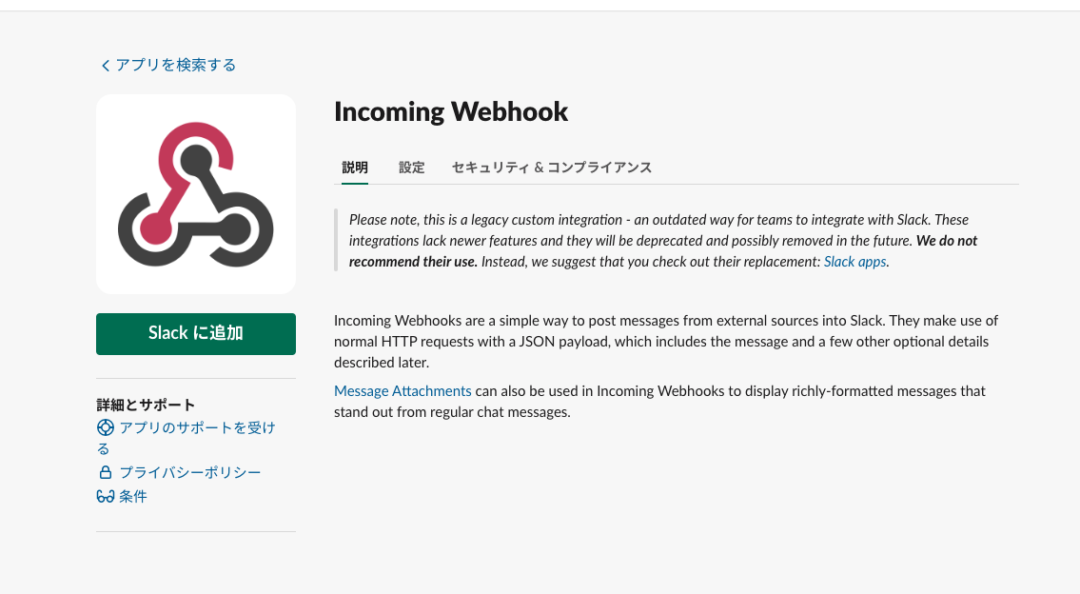This screenshot has width=1080, height=594.
Task: Open the プライバシーポリシー link
Action: (190, 473)
